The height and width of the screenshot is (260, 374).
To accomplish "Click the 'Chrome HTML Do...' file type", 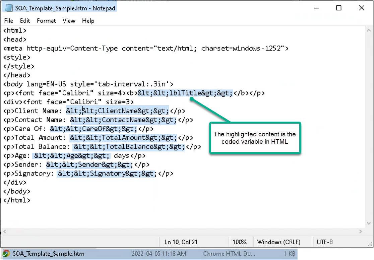I will point(229,254).
